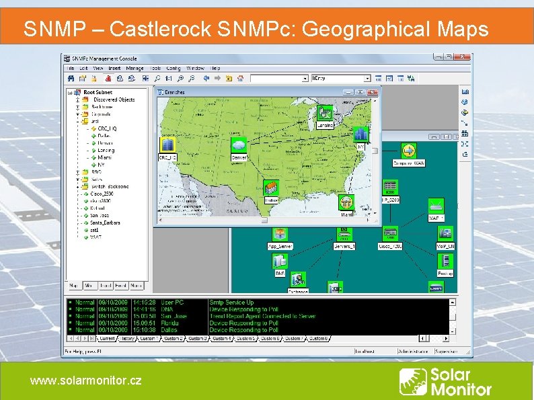Click the first-tab navigation arrow in log
Image resolution: width=534 pixels, height=400 pixels.
click(x=71, y=339)
